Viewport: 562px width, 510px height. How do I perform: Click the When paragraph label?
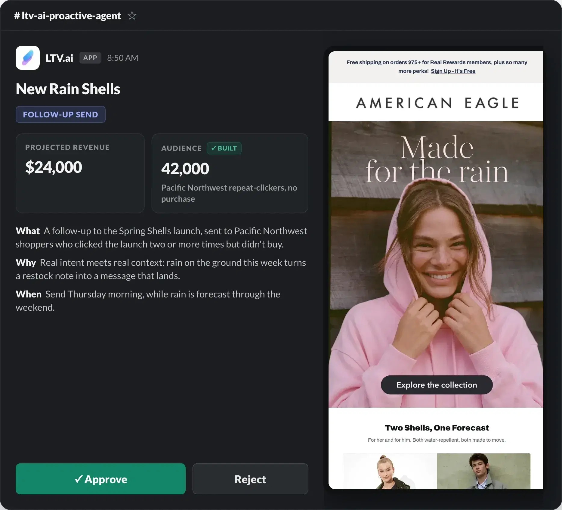[29, 294]
